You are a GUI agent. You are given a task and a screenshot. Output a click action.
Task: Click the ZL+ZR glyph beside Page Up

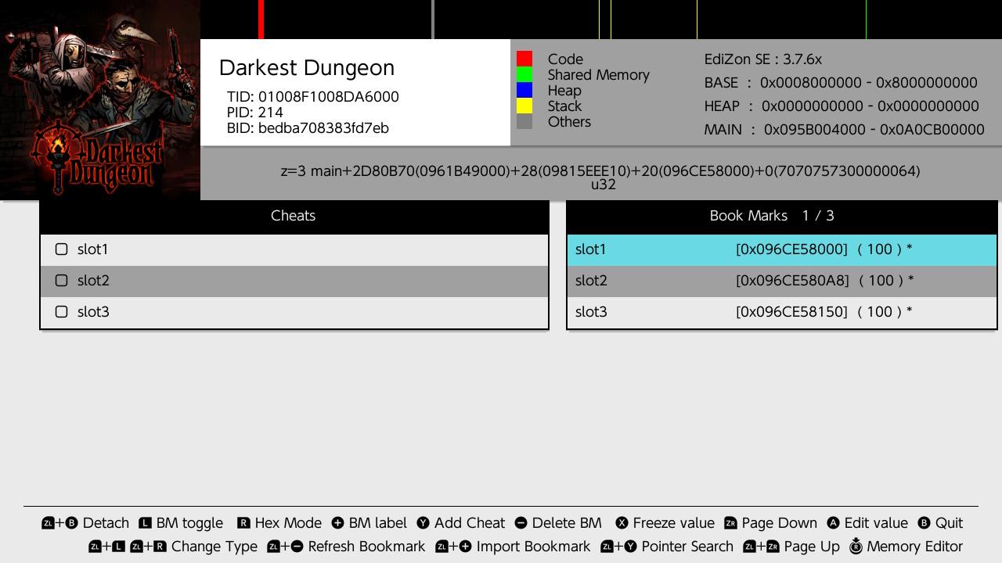pos(761,547)
